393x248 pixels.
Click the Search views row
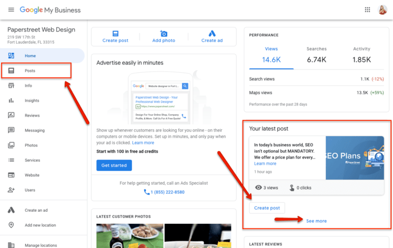coord(317,79)
